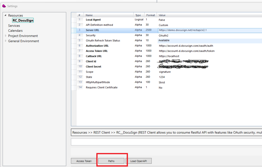
Task: Click the Access Token URL value
Action: (187, 51)
